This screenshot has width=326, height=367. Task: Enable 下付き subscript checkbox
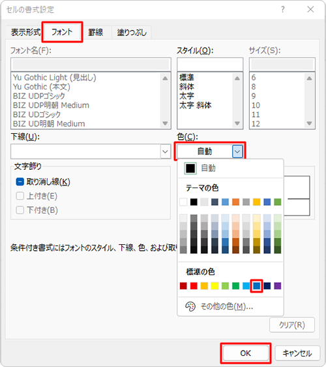[20, 210]
